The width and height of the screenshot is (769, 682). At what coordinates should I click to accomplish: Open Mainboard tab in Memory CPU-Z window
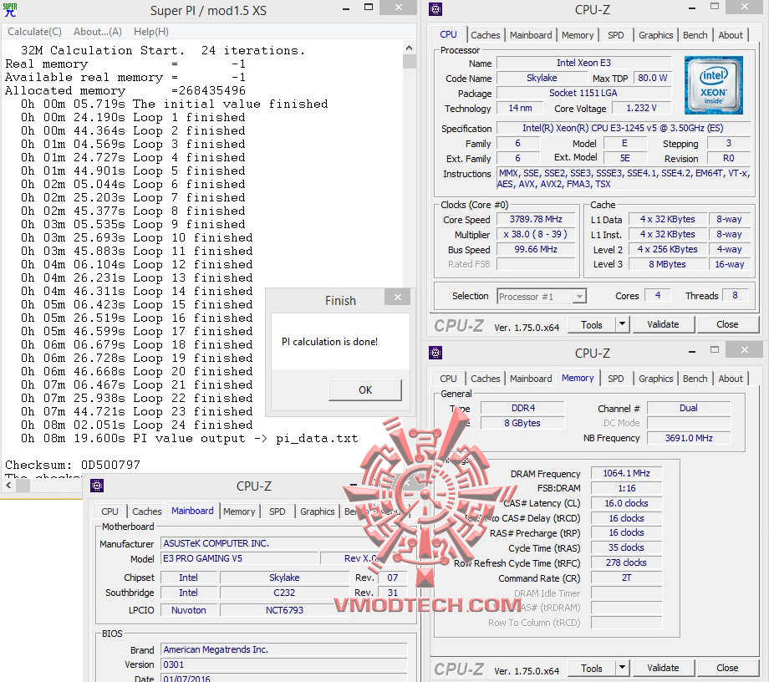(x=531, y=379)
